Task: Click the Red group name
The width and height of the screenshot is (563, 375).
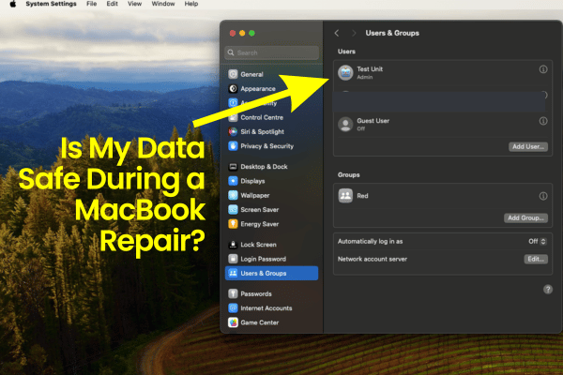Action: coord(362,196)
